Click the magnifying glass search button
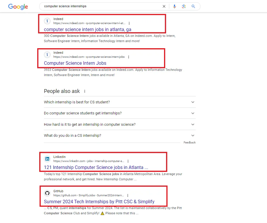This screenshot has width=267, height=223. (x=193, y=6)
